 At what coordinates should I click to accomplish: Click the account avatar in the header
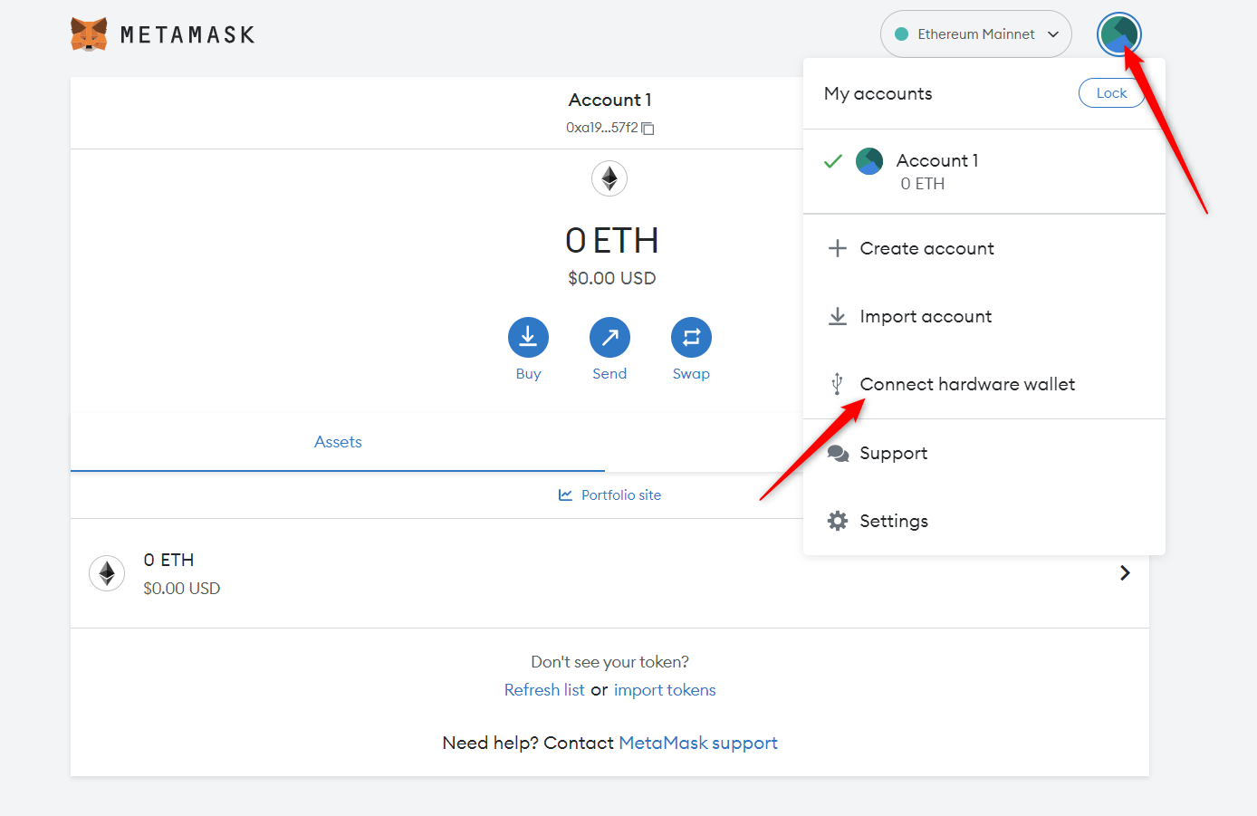1118,34
